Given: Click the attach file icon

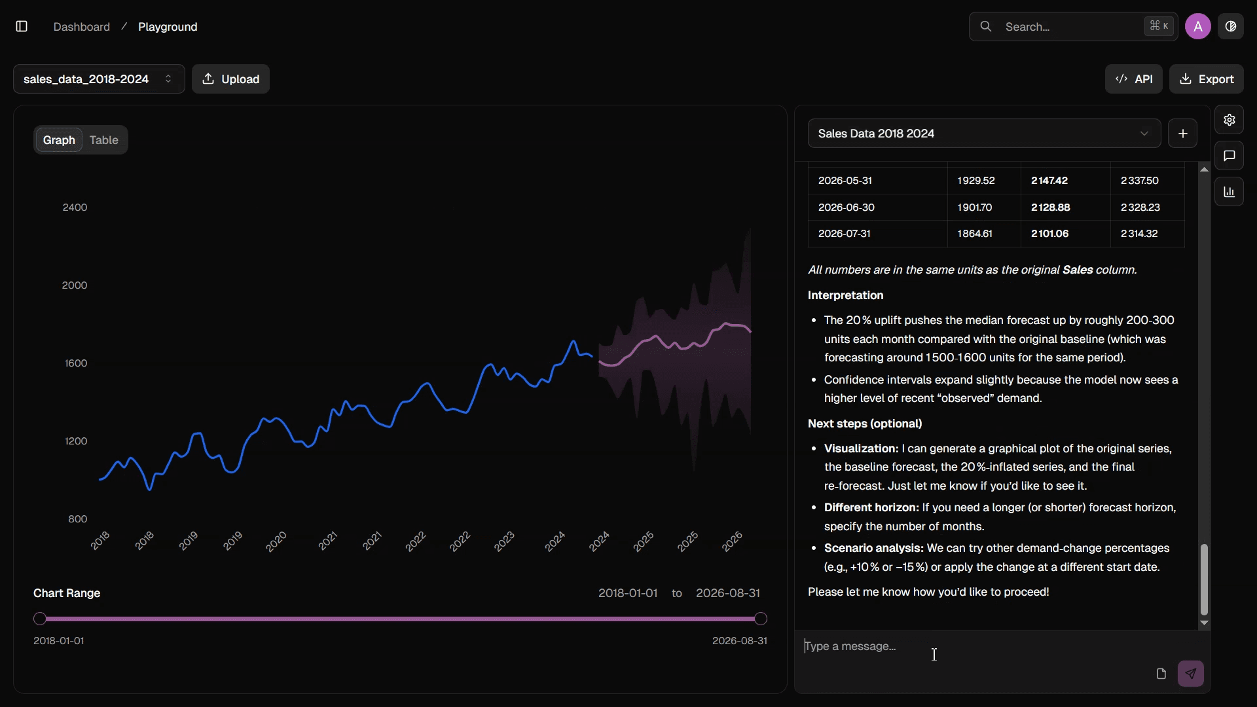Looking at the screenshot, I should [x=1161, y=674].
